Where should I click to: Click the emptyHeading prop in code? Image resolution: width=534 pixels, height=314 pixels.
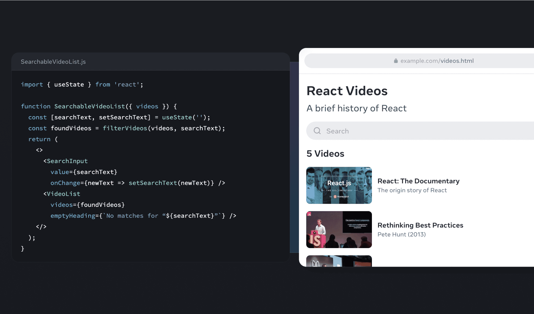point(73,216)
